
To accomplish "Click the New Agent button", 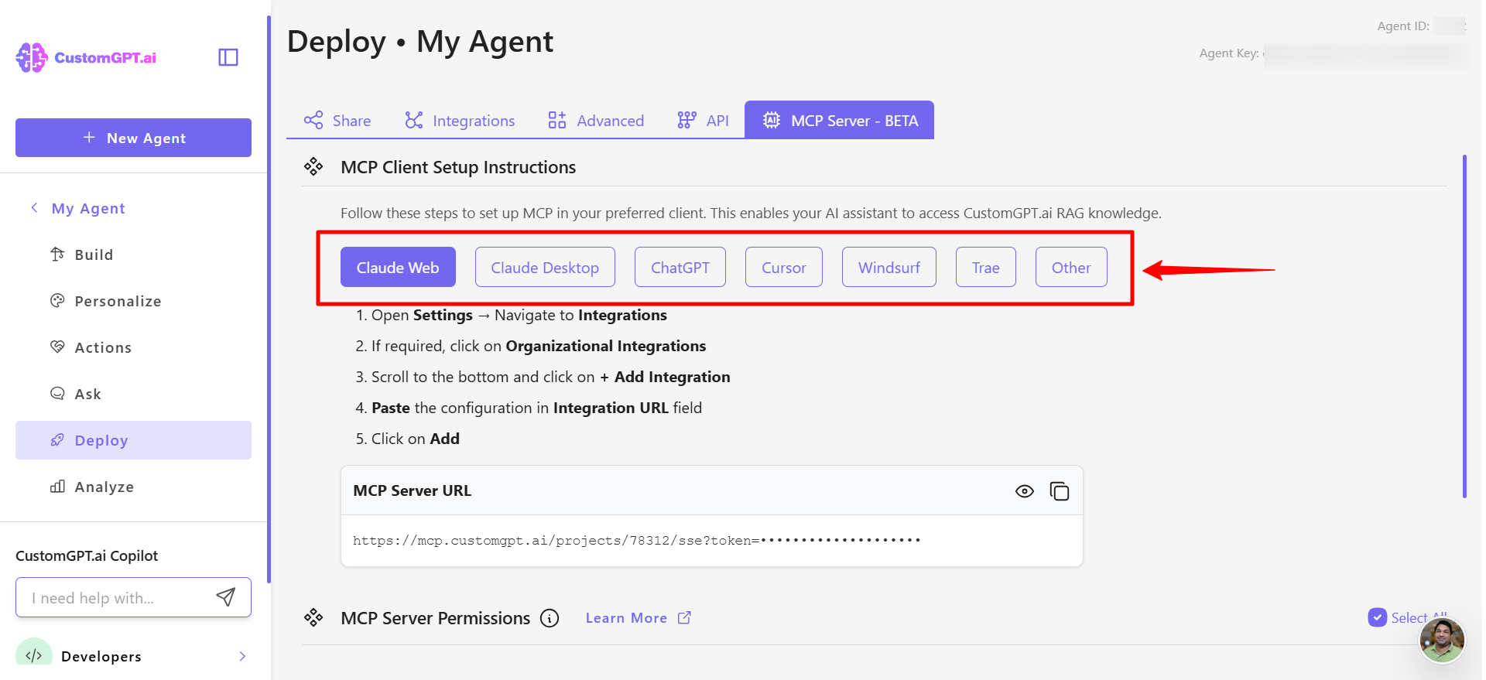I will (133, 138).
